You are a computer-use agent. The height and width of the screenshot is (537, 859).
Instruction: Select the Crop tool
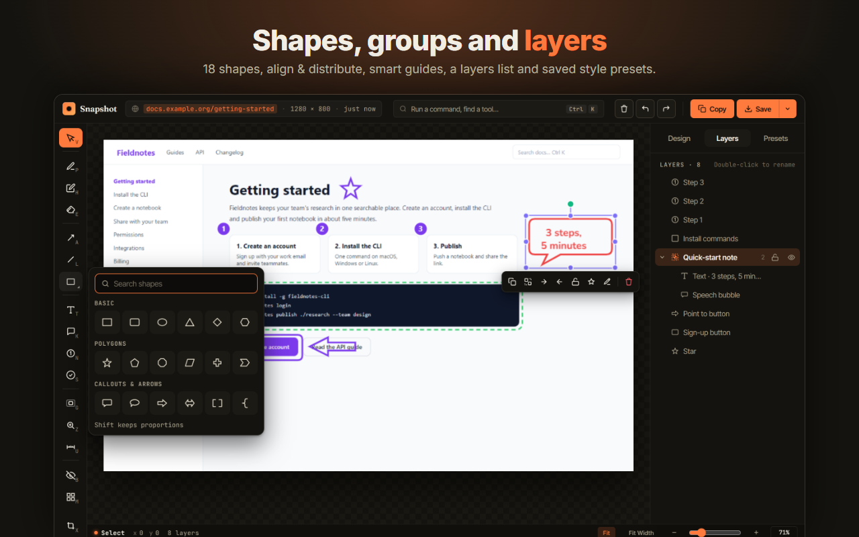70,526
